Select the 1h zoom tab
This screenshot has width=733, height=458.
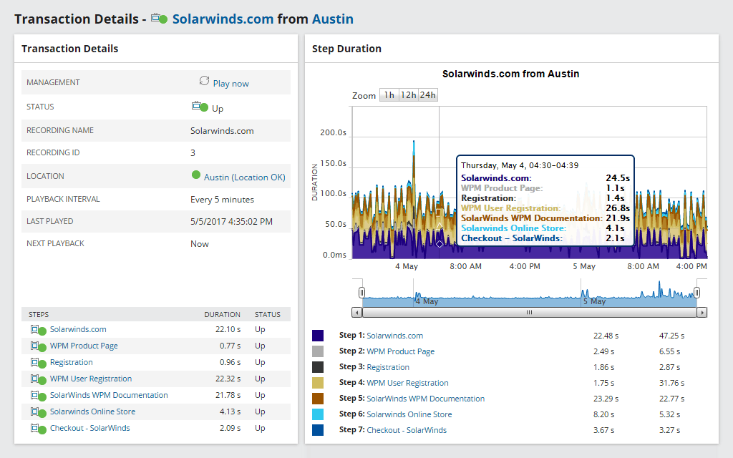[x=389, y=94]
